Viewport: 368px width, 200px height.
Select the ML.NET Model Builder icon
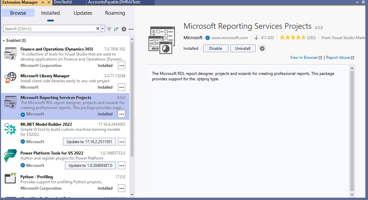click(10, 129)
